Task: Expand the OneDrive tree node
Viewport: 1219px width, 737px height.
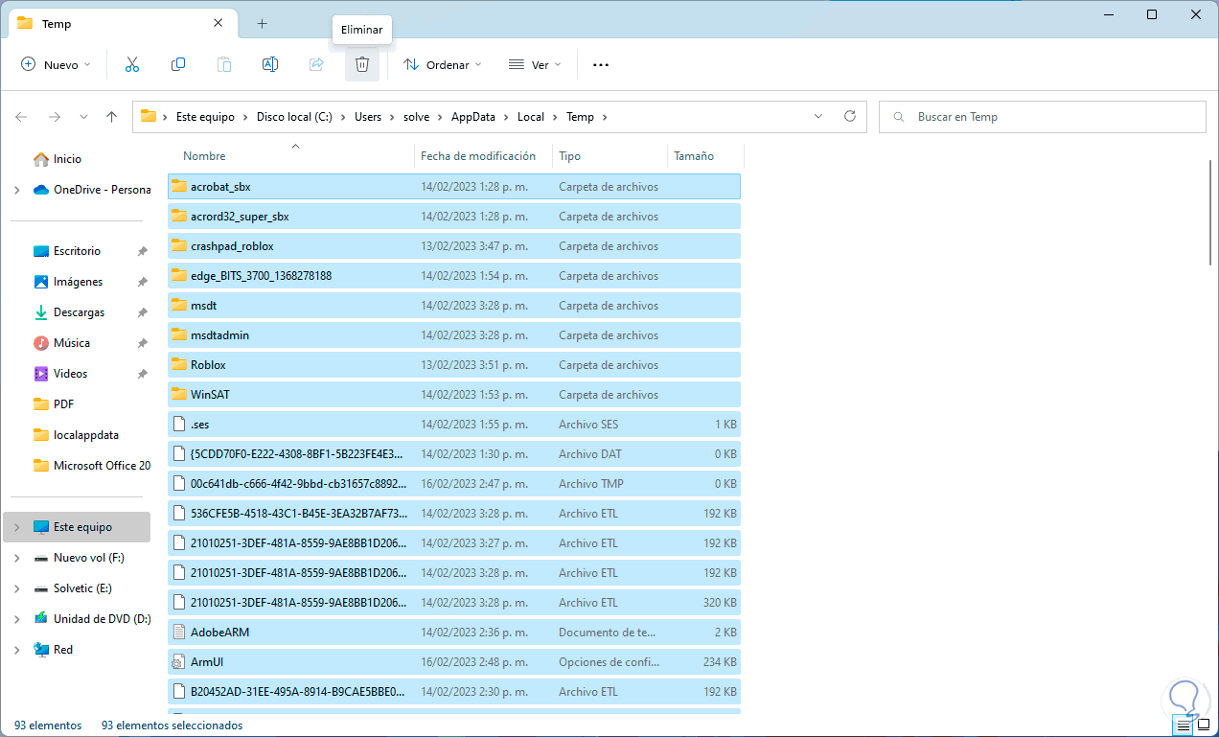Action: click(17, 190)
